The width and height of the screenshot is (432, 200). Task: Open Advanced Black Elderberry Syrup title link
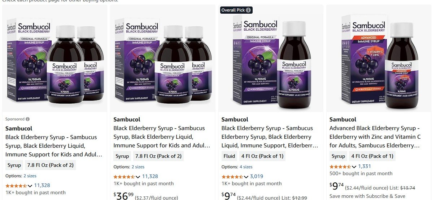coord(375,137)
